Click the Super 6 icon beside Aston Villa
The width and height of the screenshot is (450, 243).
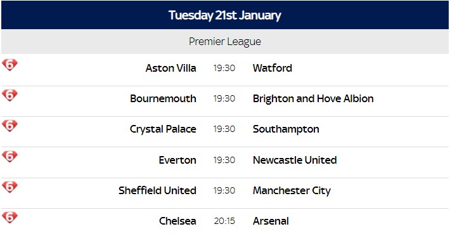click(10, 65)
